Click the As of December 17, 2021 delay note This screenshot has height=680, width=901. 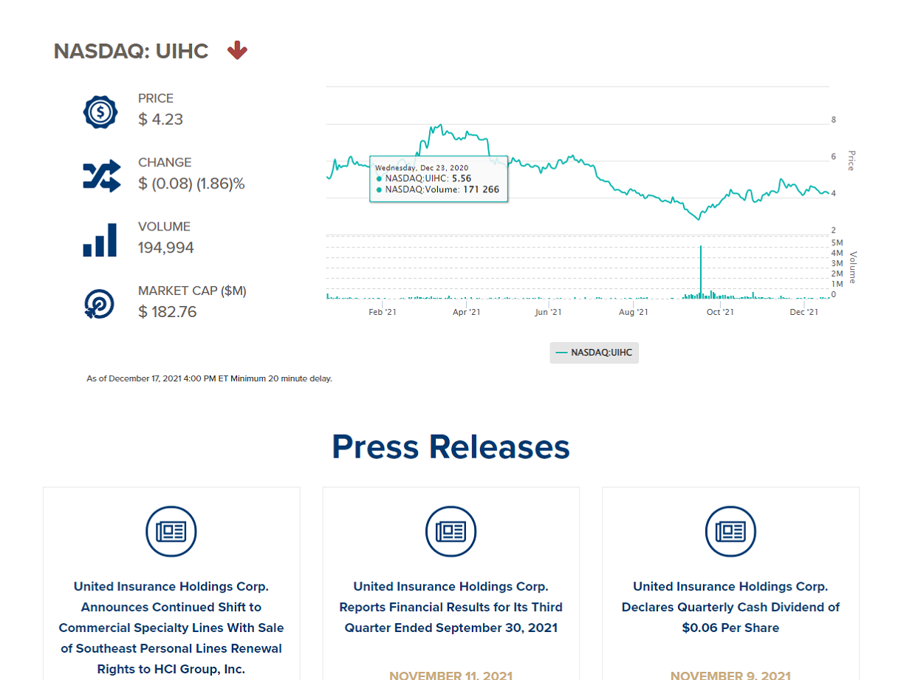209,378
